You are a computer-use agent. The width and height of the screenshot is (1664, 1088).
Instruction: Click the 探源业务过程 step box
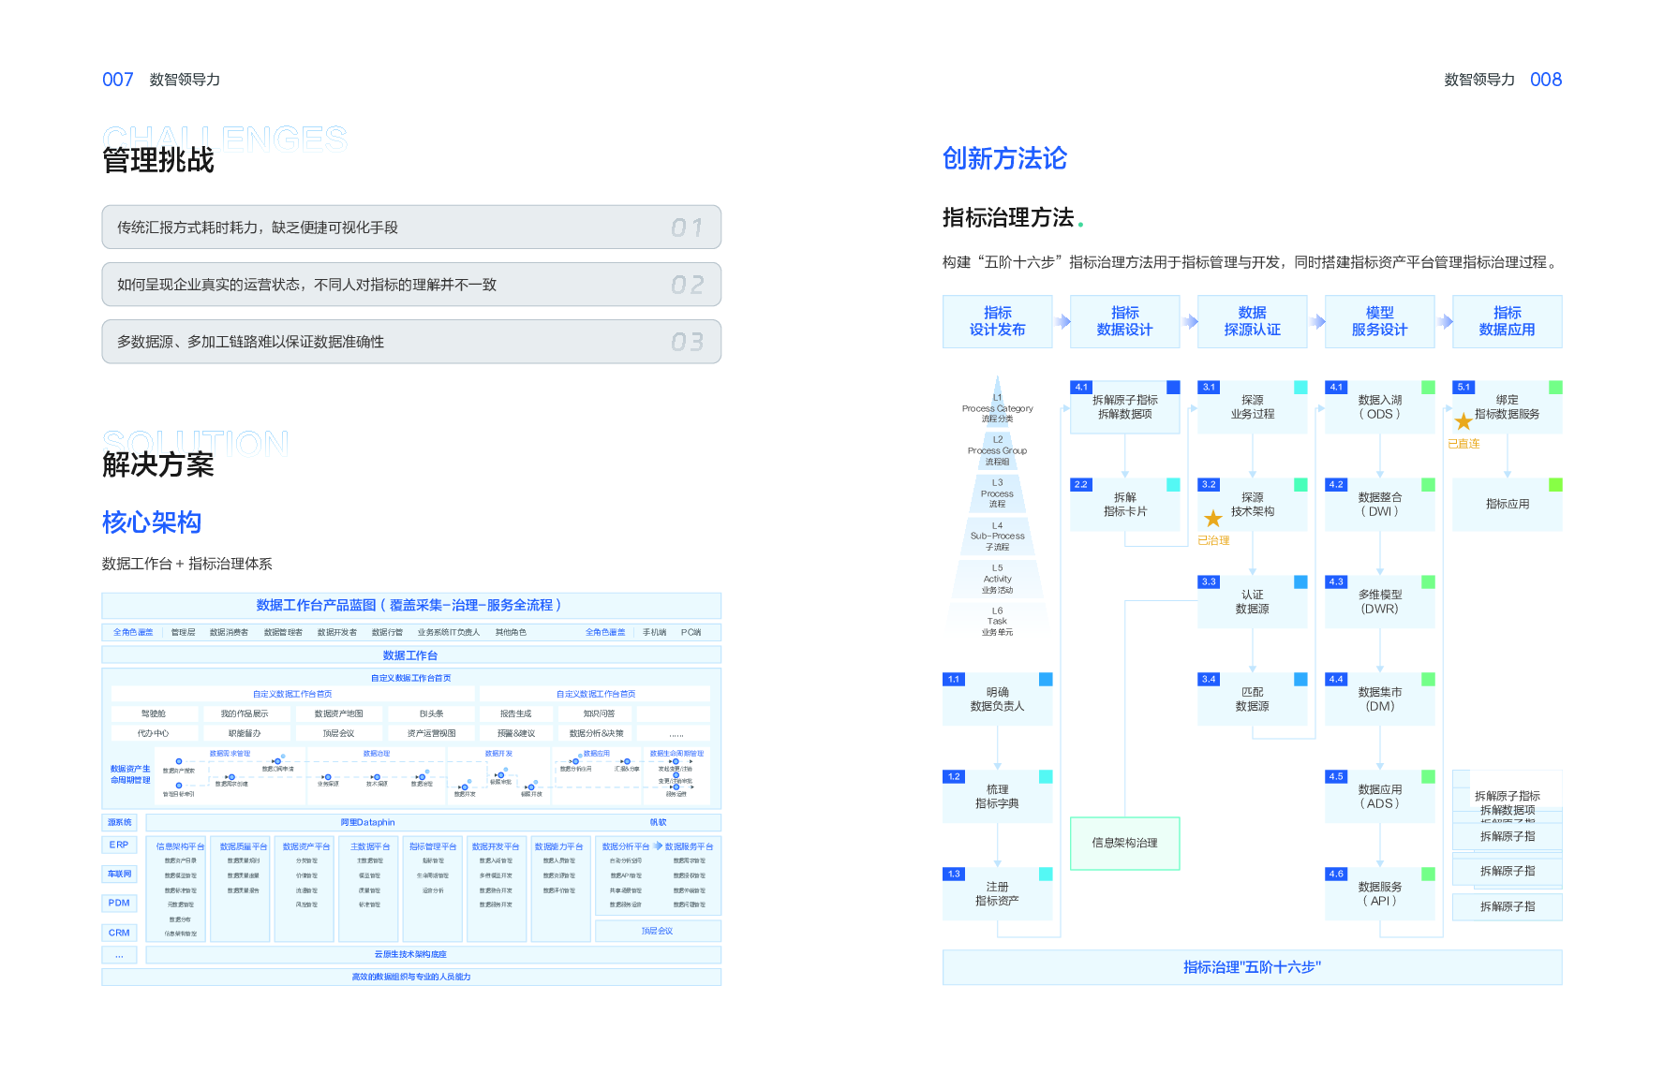[1253, 407]
